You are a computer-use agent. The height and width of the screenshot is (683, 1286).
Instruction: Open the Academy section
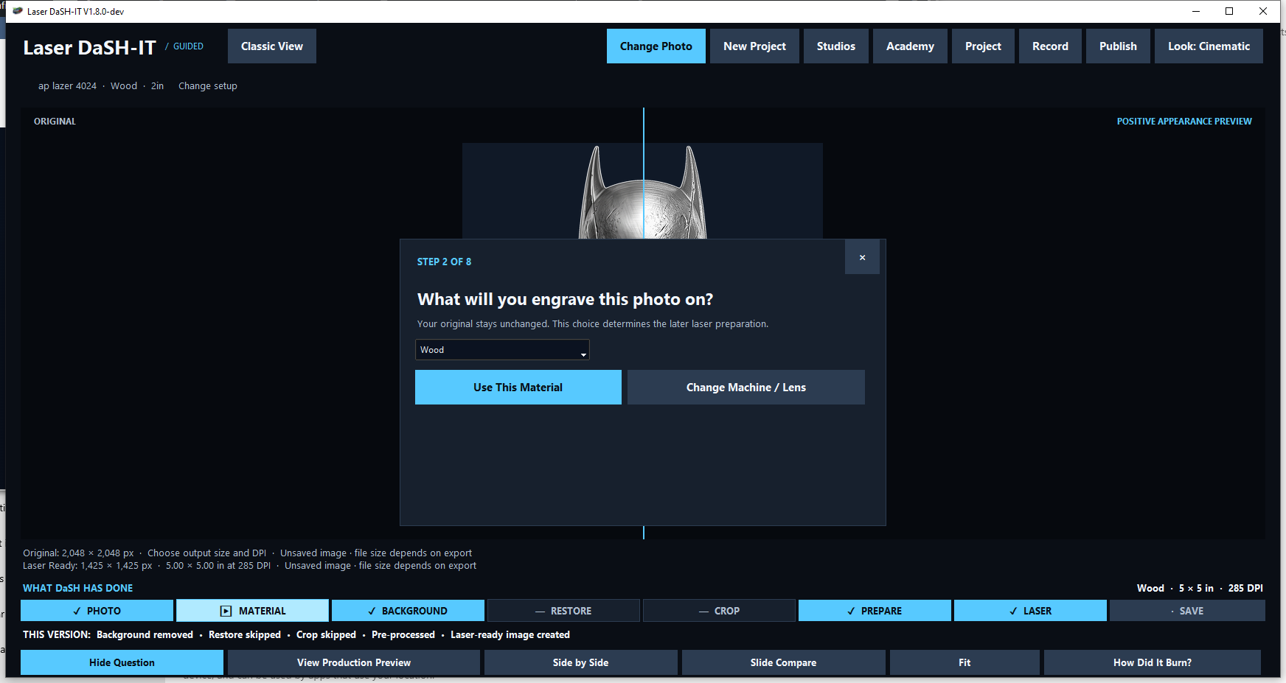(x=910, y=46)
